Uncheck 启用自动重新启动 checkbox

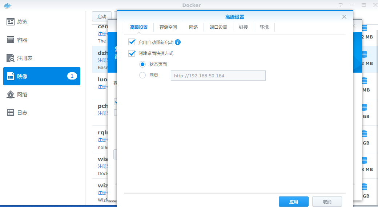click(132, 42)
